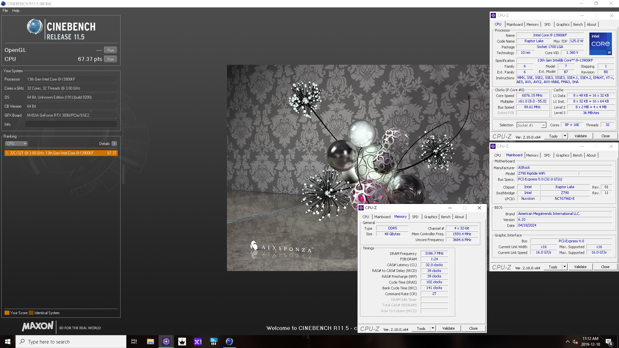Image resolution: width=619 pixels, height=348 pixels.
Task: Click the search magnifier icon
Action: [x=22, y=342]
